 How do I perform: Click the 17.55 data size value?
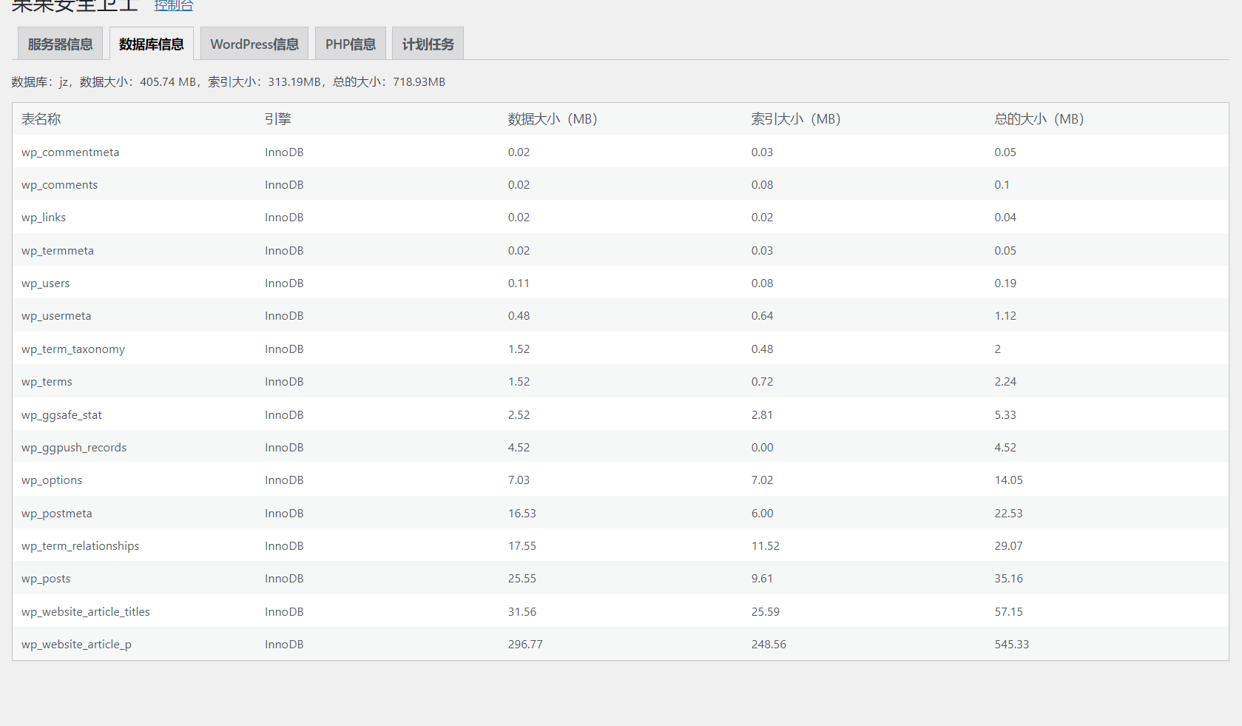(x=522, y=546)
